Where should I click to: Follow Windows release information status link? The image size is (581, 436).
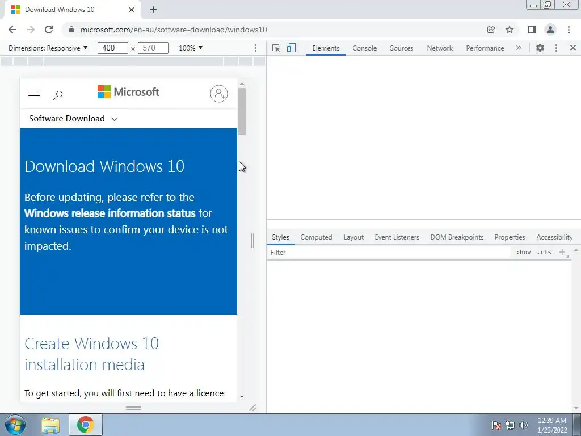(110, 213)
